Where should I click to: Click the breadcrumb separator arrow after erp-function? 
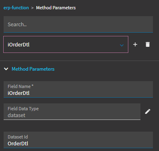[x=32, y=8]
